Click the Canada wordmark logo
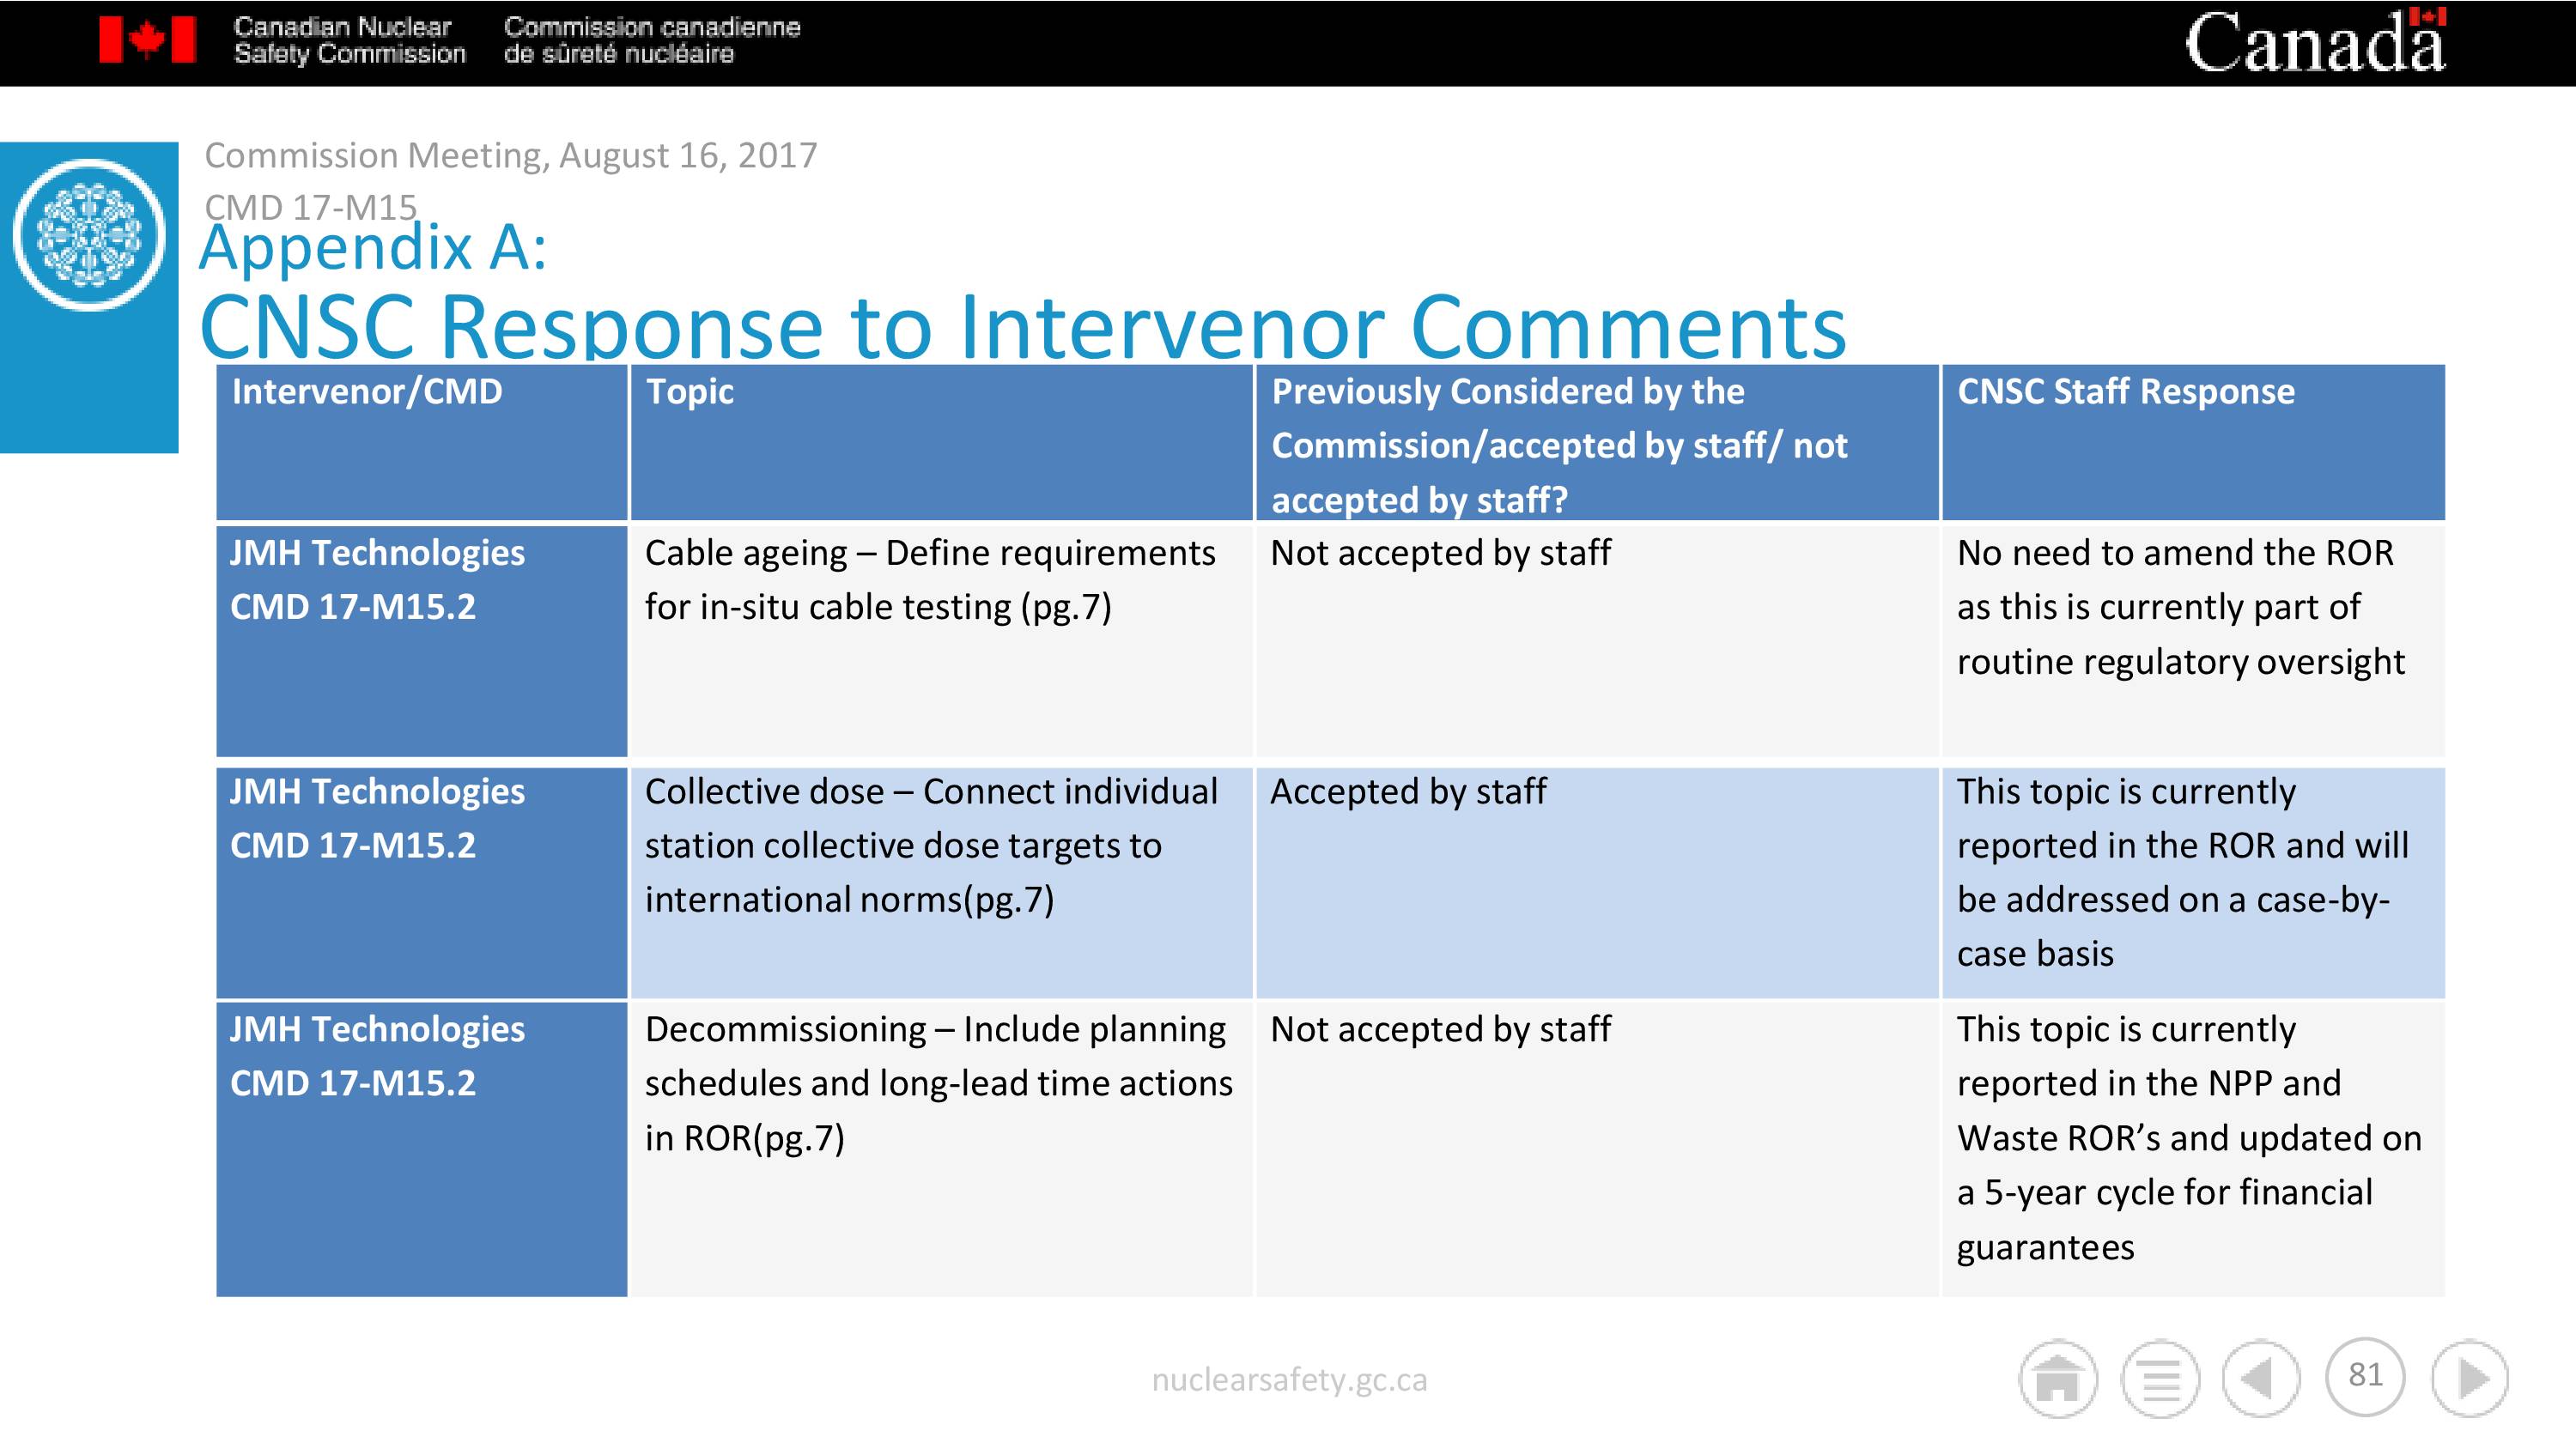This screenshot has height=1449, width=2576. [2315, 41]
